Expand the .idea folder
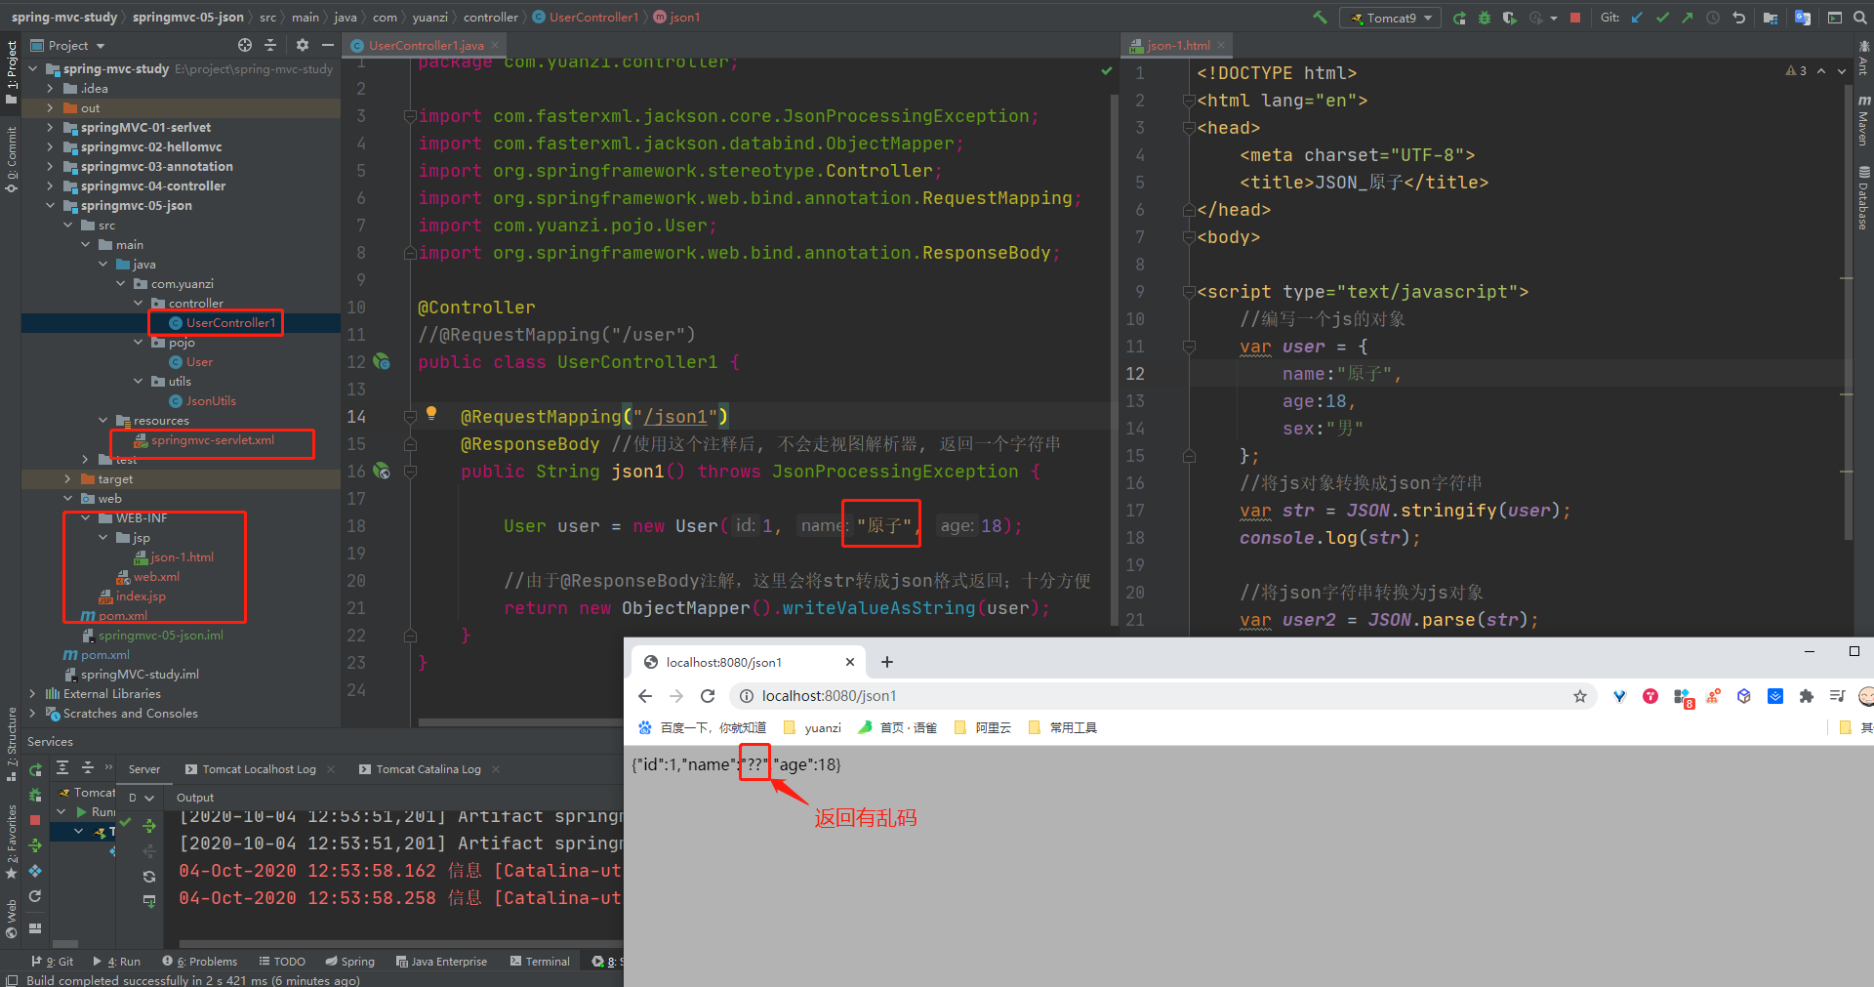 click(50, 89)
